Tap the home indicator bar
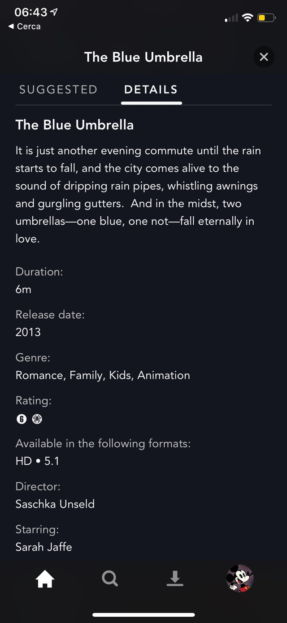 tap(143, 614)
